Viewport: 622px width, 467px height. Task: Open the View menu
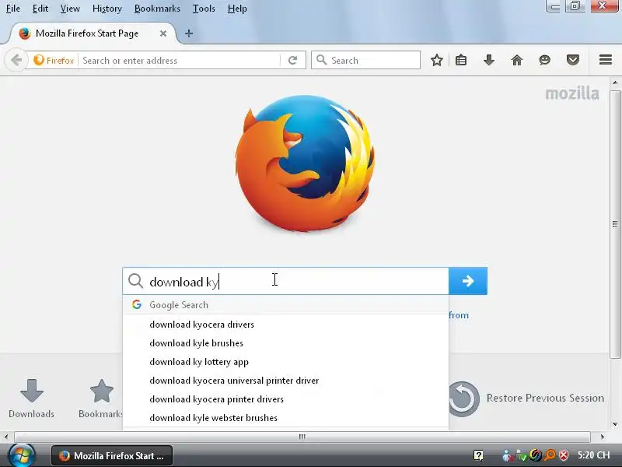point(70,9)
